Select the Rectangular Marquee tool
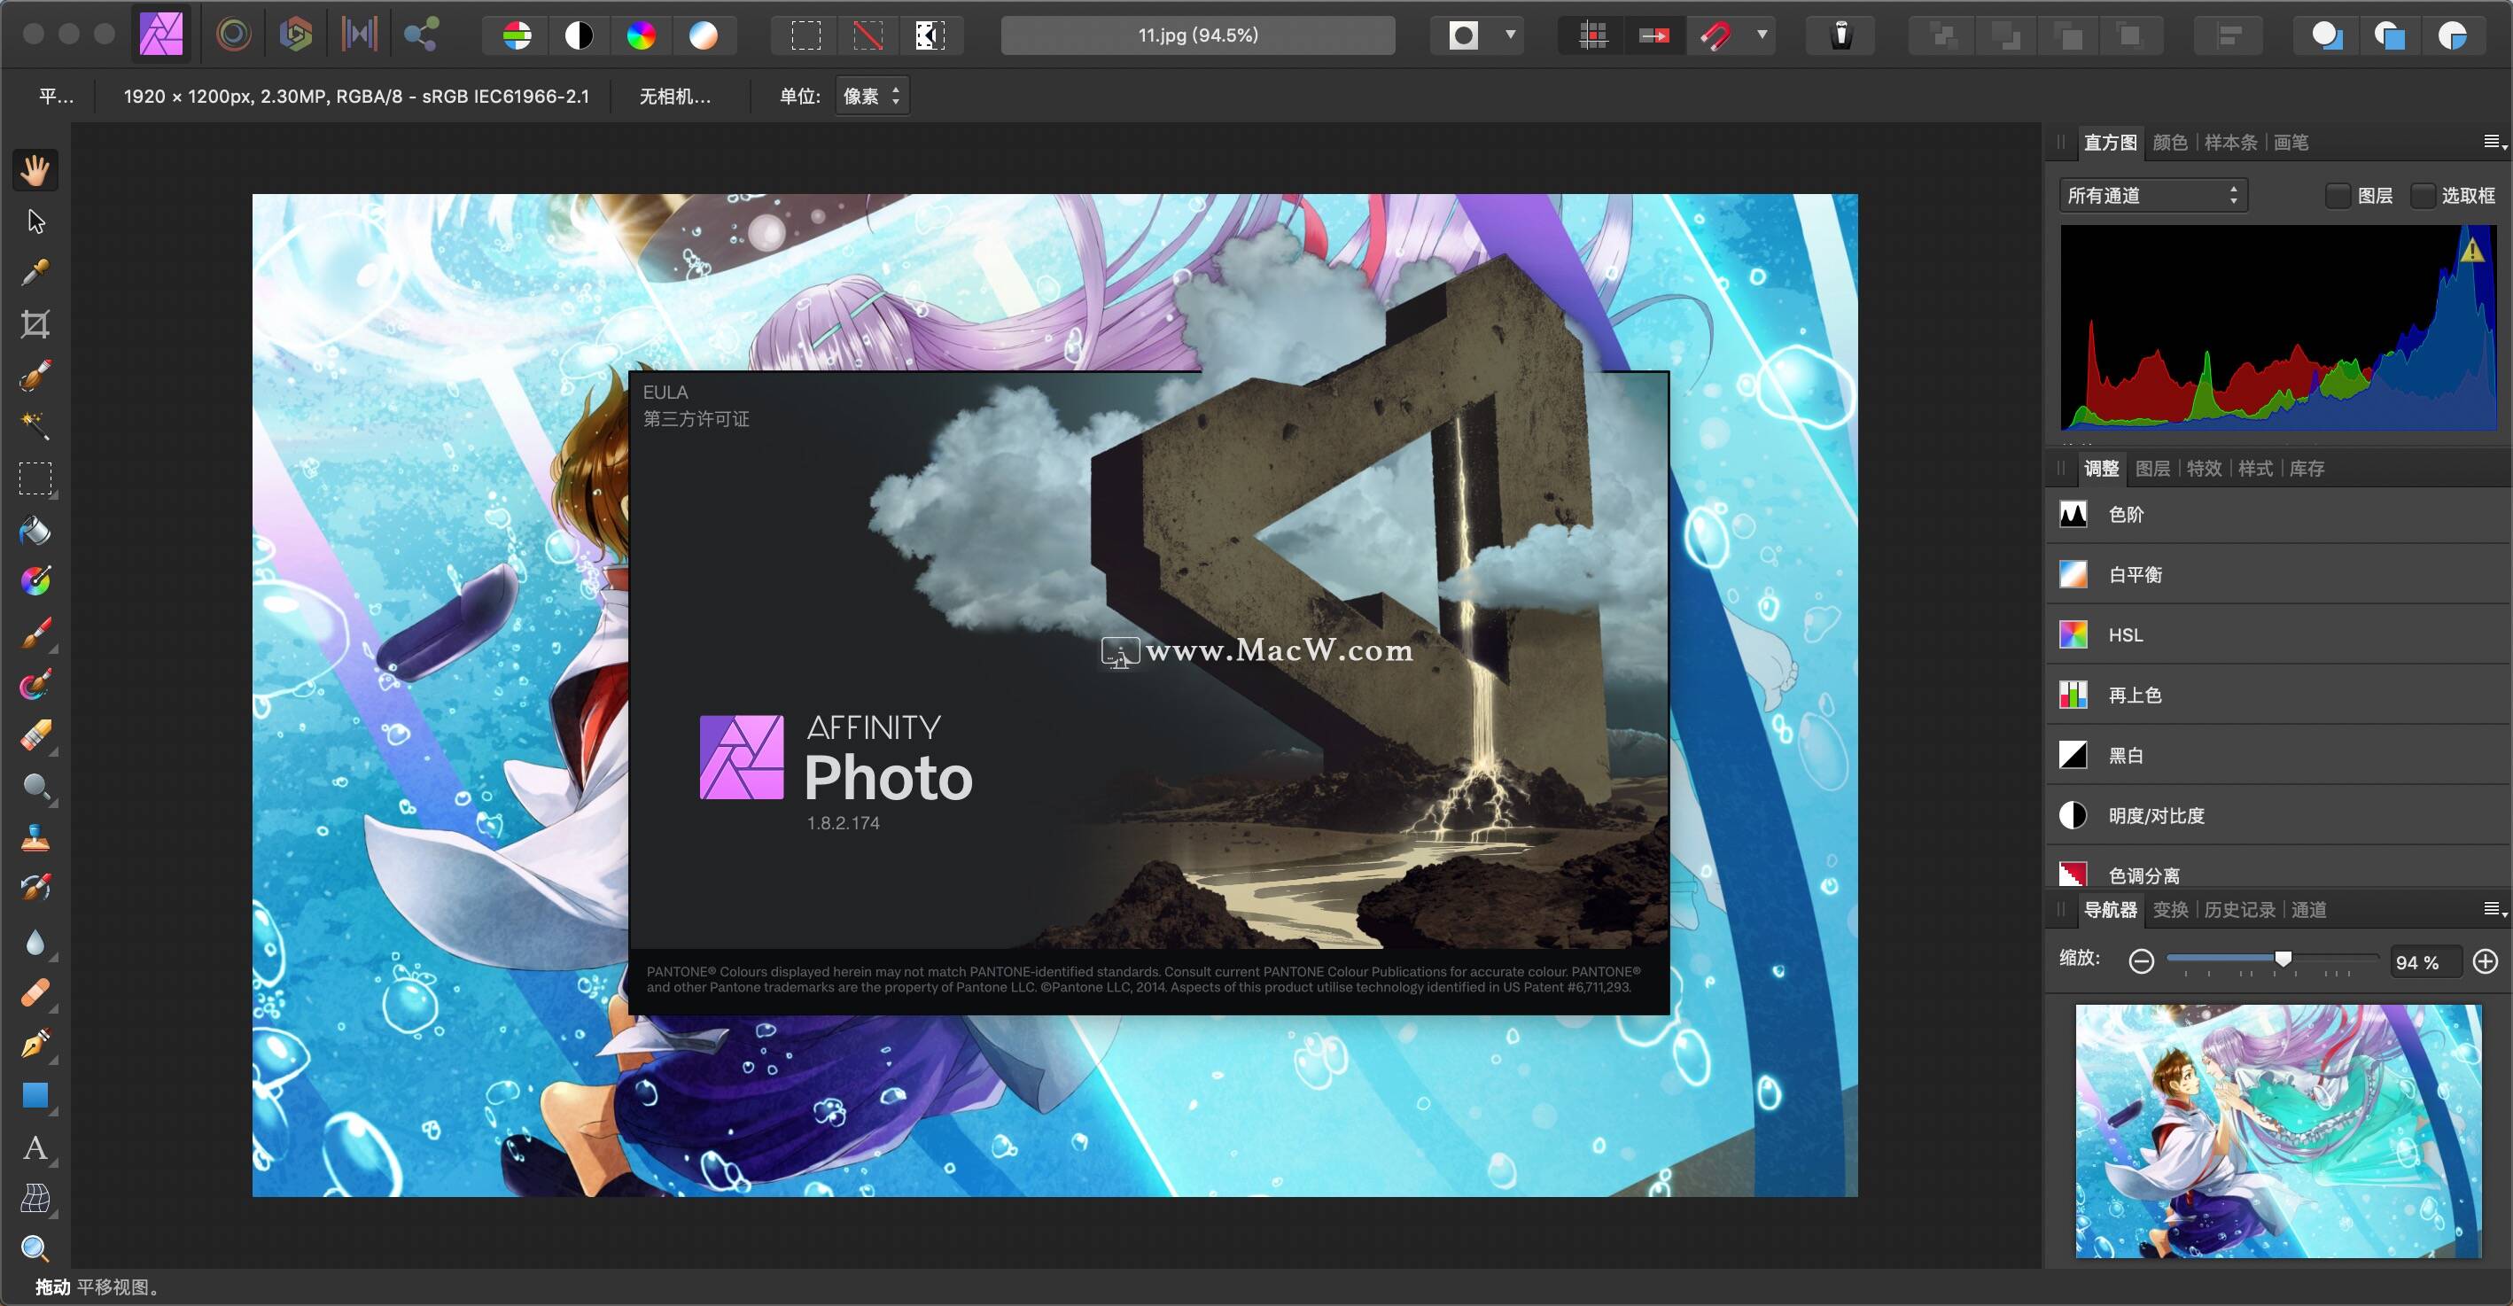Screen dimensions: 2513x1306 click(35, 479)
